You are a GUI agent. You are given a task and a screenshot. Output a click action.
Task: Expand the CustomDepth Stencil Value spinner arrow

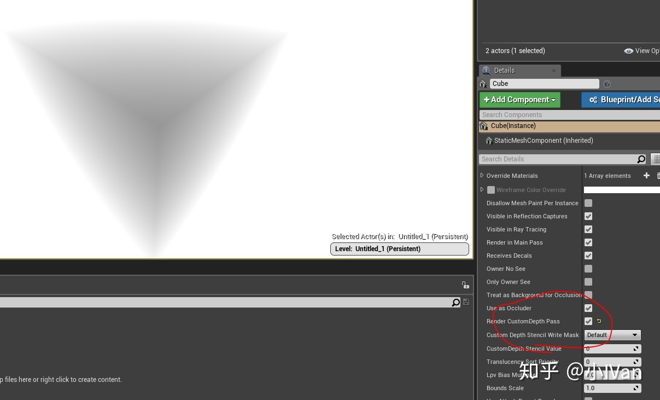point(636,349)
